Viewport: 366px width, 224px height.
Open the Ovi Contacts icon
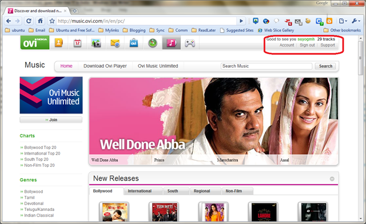click(59, 43)
